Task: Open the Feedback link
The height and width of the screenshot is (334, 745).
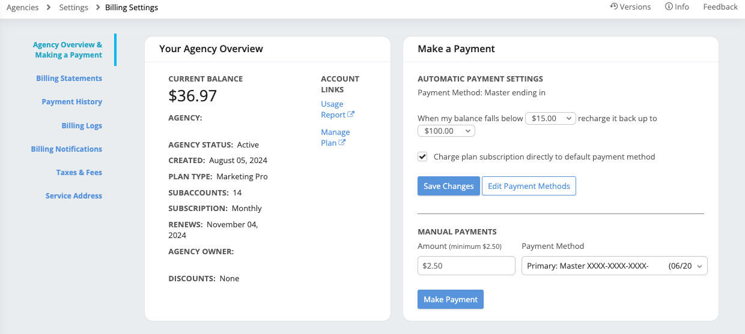Action: pos(720,7)
